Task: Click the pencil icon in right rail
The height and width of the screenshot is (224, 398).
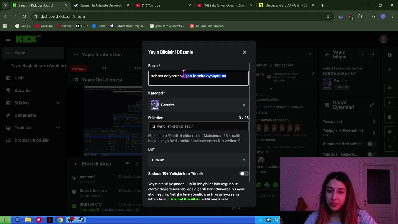Action: [390, 69]
